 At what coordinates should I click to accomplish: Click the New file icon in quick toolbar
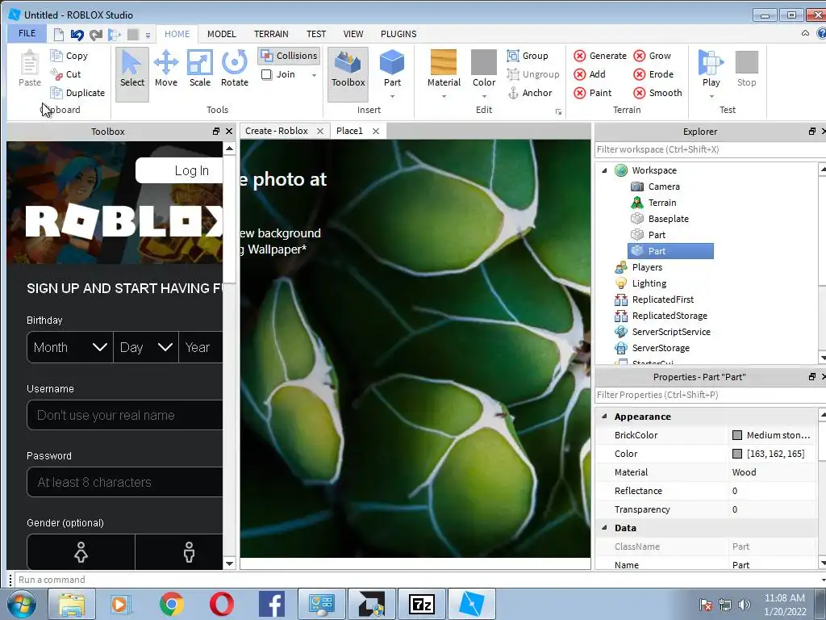tap(59, 35)
